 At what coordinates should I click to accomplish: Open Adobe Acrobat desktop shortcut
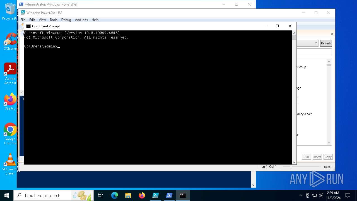point(10,74)
